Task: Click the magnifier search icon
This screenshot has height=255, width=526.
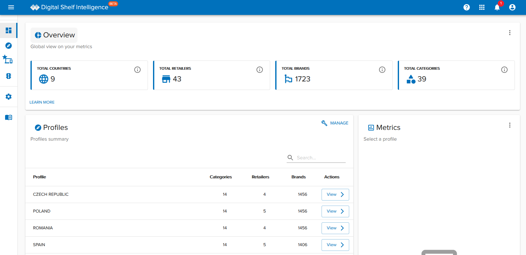Action: (290, 157)
